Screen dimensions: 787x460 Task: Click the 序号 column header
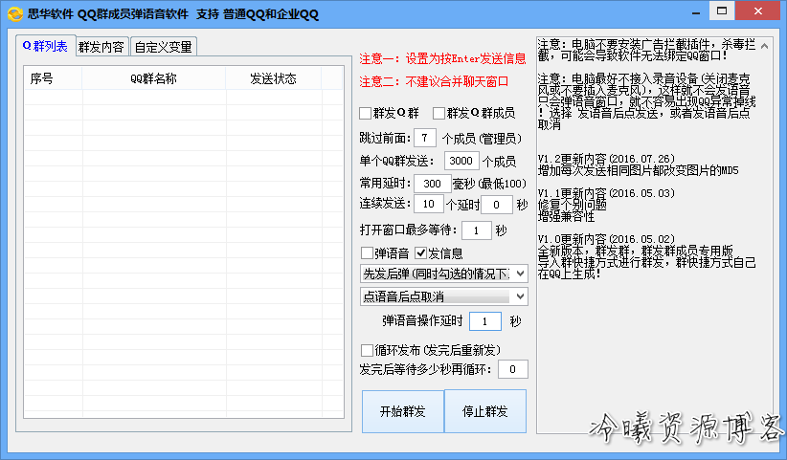(x=53, y=78)
